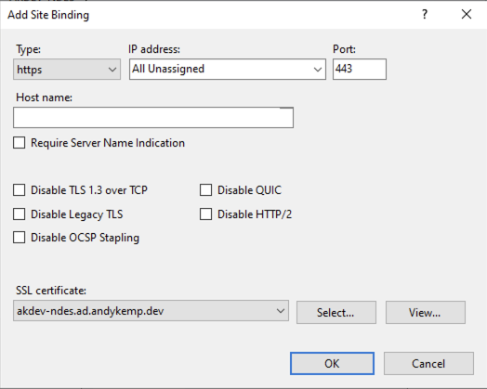Close the Add Site Binding dialog

[x=467, y=14]
